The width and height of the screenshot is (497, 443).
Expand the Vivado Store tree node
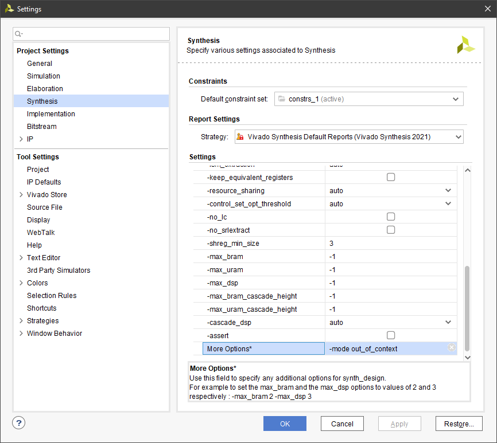click(21, 195)
